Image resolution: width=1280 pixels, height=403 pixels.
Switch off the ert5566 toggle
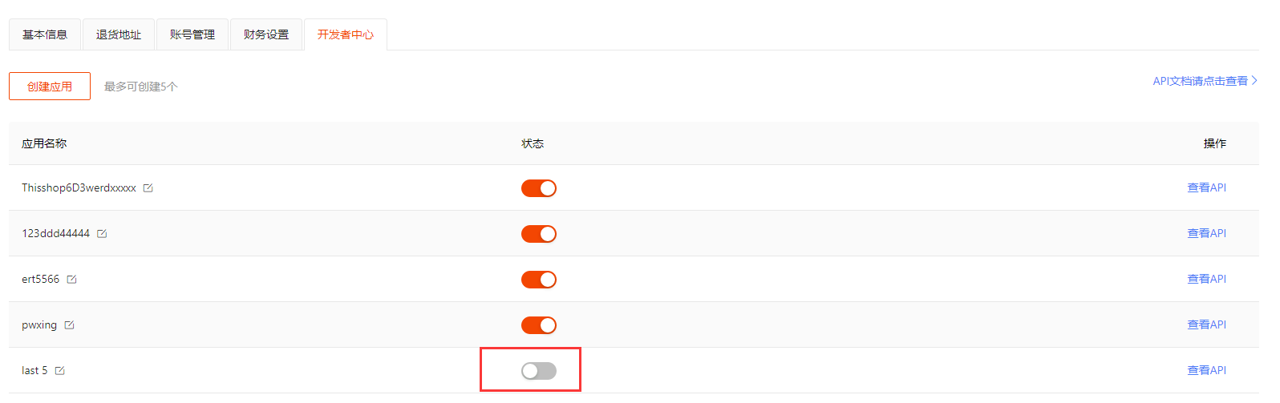539,280
